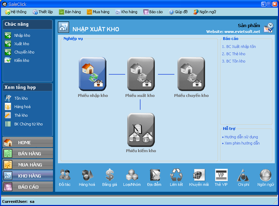Screen dimensions: 279x206
Task: Open the Bảng giá dollar icon
Action: point(110,175)
